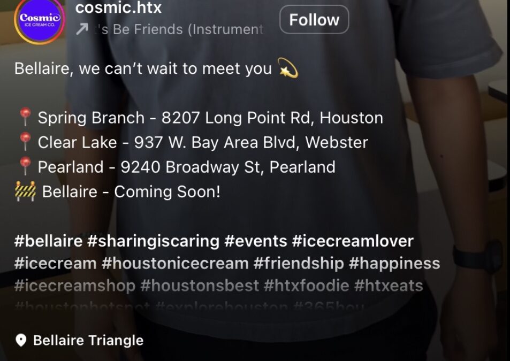Open the #htxeats hashtag

(389, 286)
